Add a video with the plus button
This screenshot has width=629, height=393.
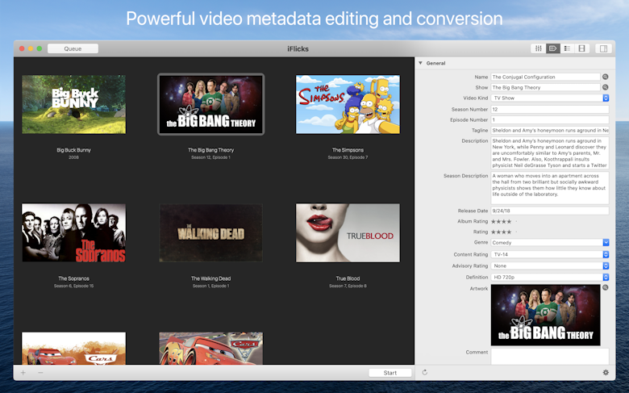[23, 373]
